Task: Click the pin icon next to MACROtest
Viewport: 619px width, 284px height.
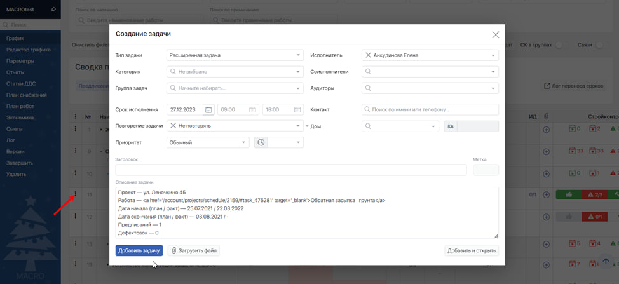Action: point(53,10)
